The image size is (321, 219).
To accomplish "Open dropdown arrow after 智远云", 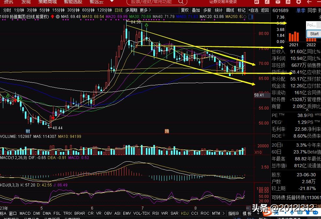I will click(x=112, y=1).
